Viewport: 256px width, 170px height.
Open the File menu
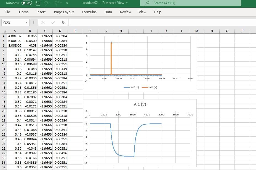[x=7, y=12]
